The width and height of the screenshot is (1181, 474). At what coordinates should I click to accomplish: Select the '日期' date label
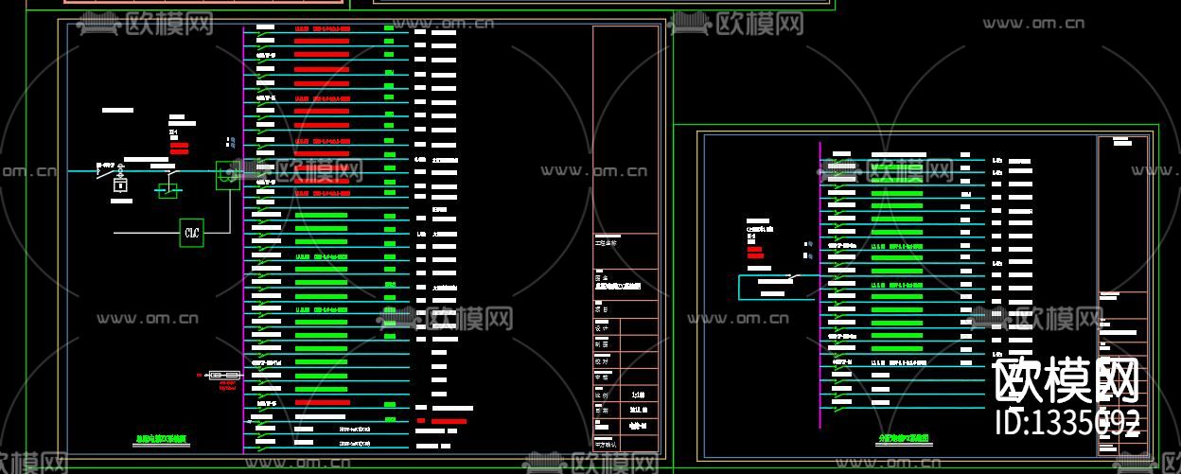coord(602,410)
